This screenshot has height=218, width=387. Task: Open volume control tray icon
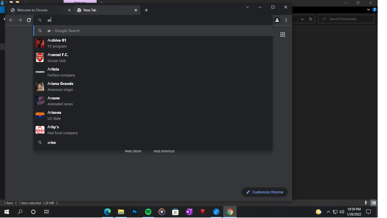tap(342, 212)
